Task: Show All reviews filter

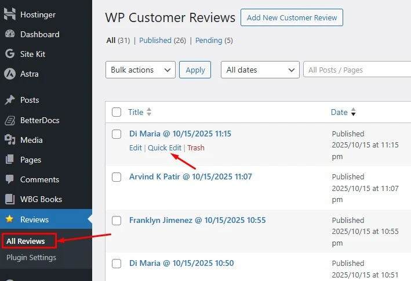Action: (111, 40)
